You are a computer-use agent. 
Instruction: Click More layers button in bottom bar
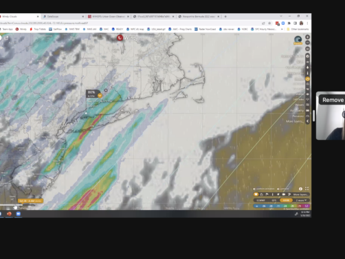click(300, 194)
